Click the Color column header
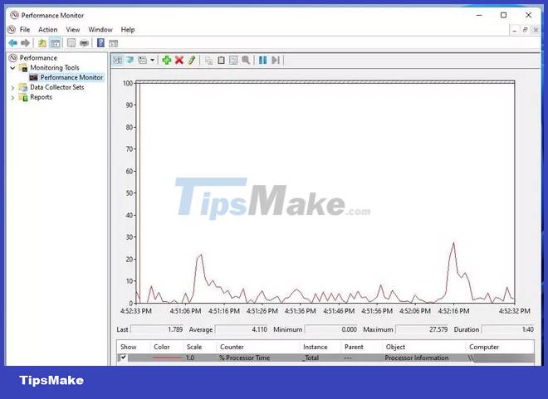The height and width of the screenshot is (399, 548). [162, 347]
